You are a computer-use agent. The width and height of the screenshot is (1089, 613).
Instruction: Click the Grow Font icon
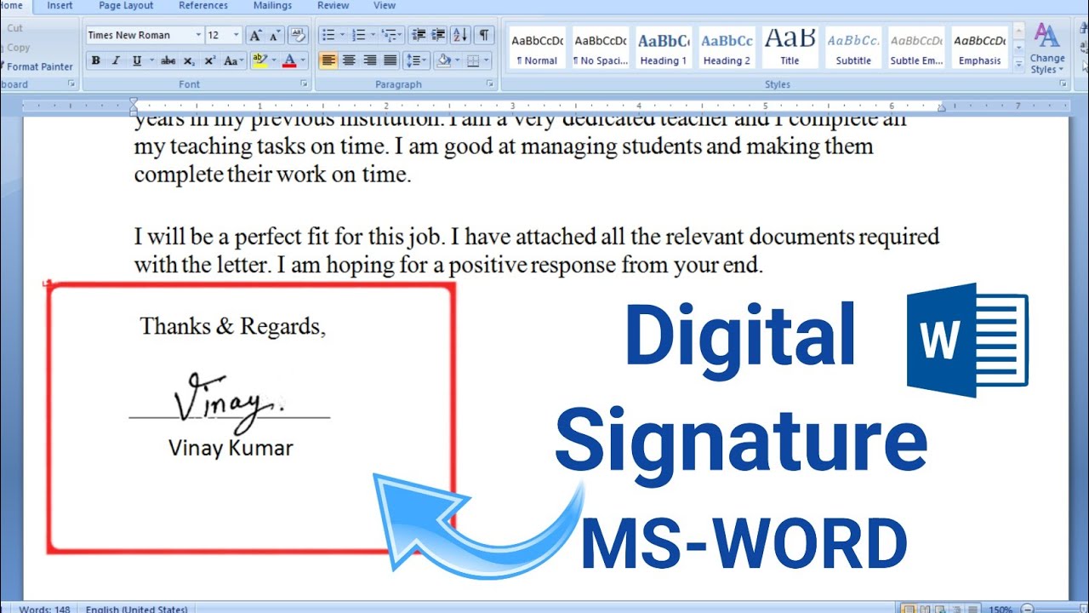255,35
